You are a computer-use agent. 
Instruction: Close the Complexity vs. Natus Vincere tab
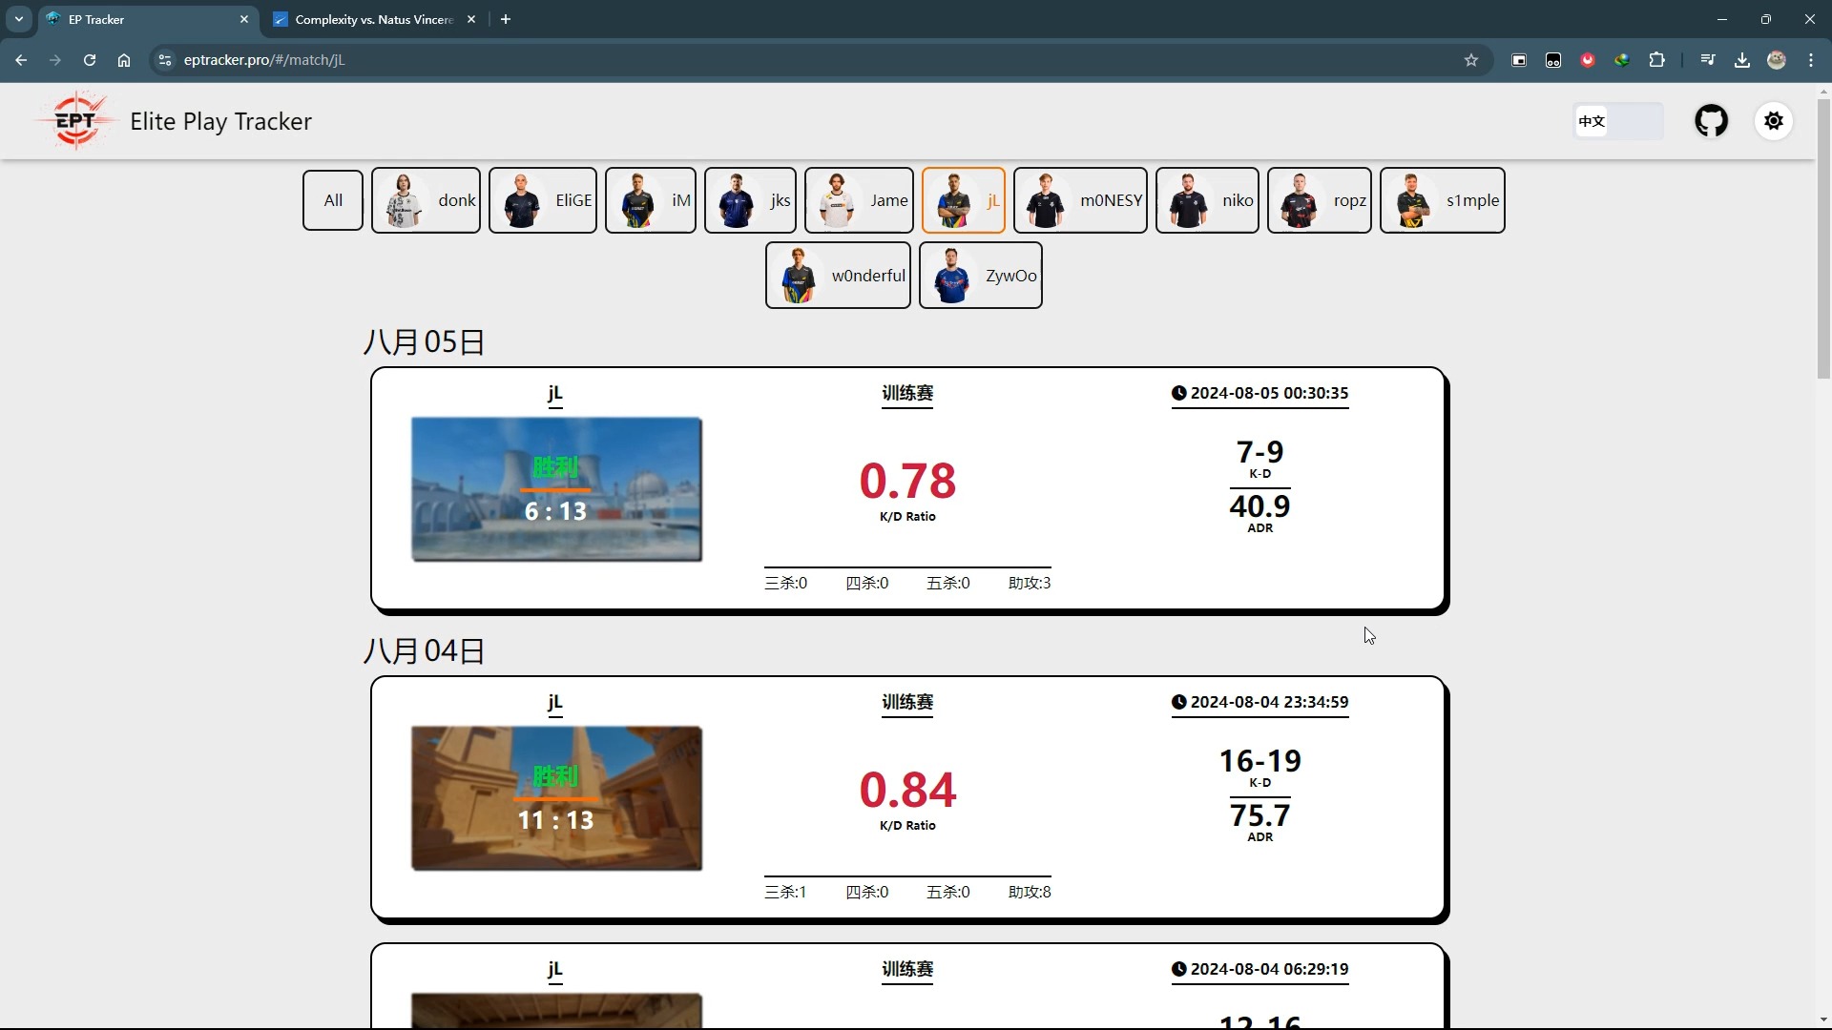471,19
